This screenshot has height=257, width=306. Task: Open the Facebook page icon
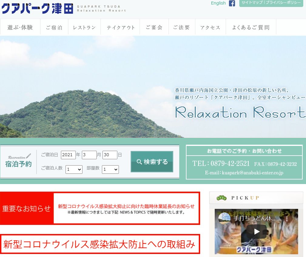[x=232, y=3]
